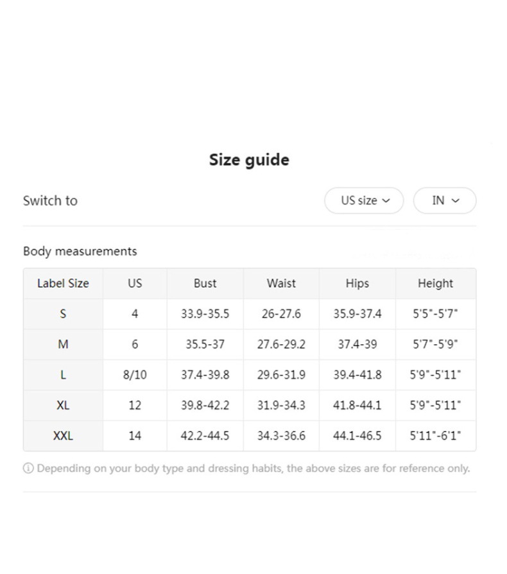Select the XXL label size row
Viewport: 507px width, 574px height.
pyautogui.click(x=63, y=436)
